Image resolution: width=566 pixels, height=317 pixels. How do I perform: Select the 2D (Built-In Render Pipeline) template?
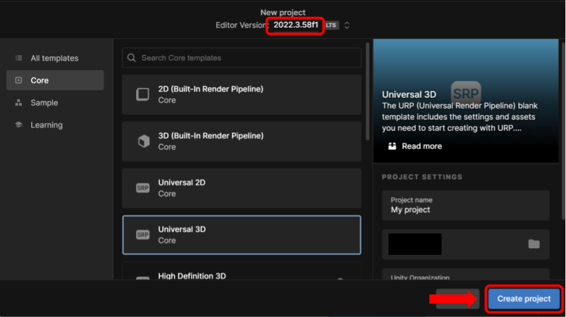[x=242, y=94]
